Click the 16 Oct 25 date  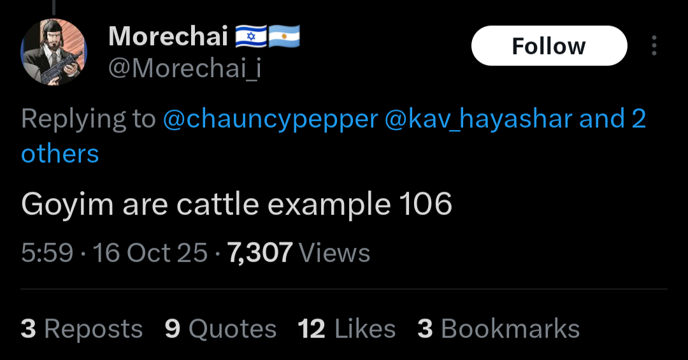150,253
